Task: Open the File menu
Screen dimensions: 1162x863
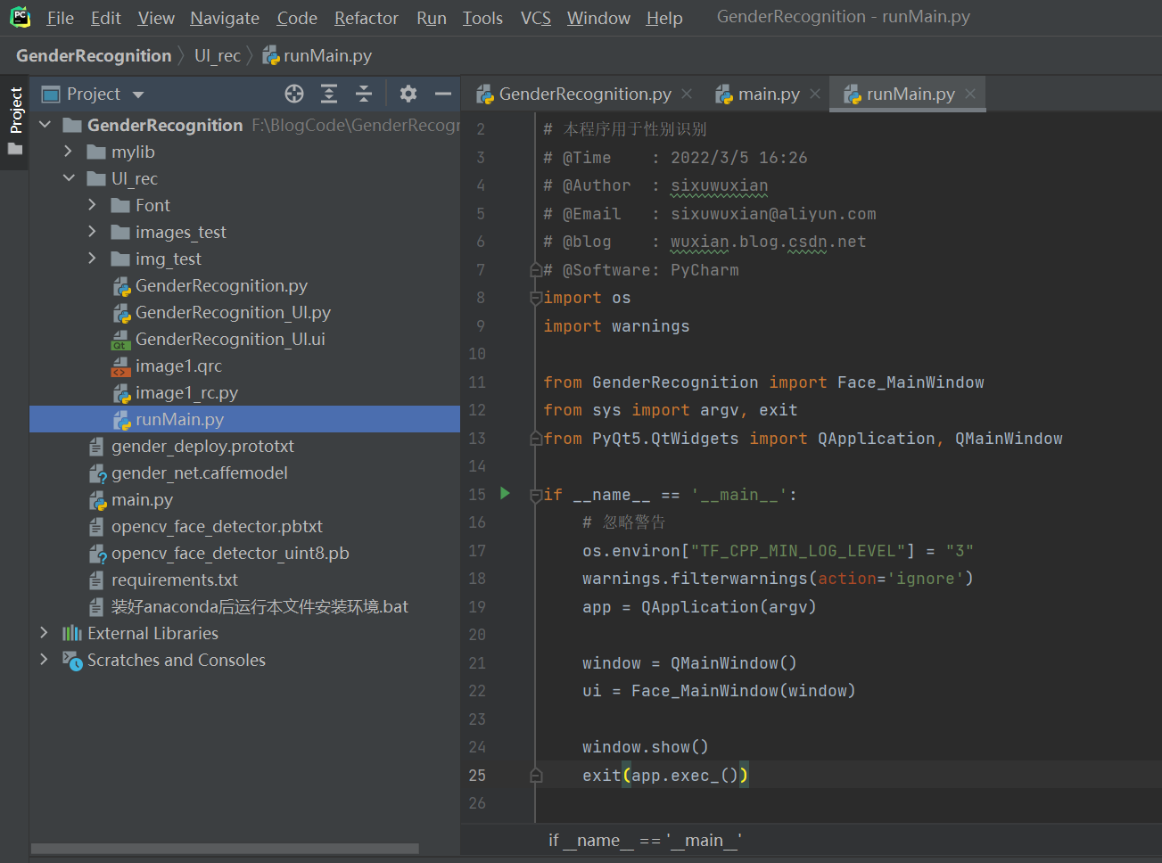Action: point(61,18)
